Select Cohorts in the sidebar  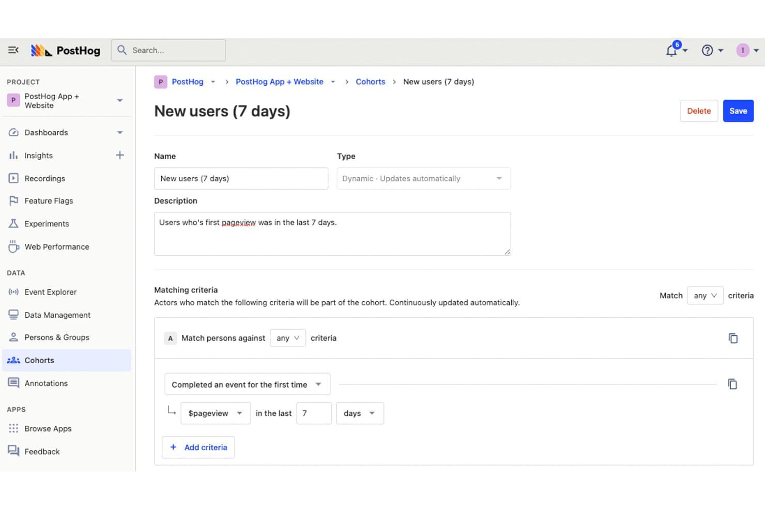click(x=66, y=360)
